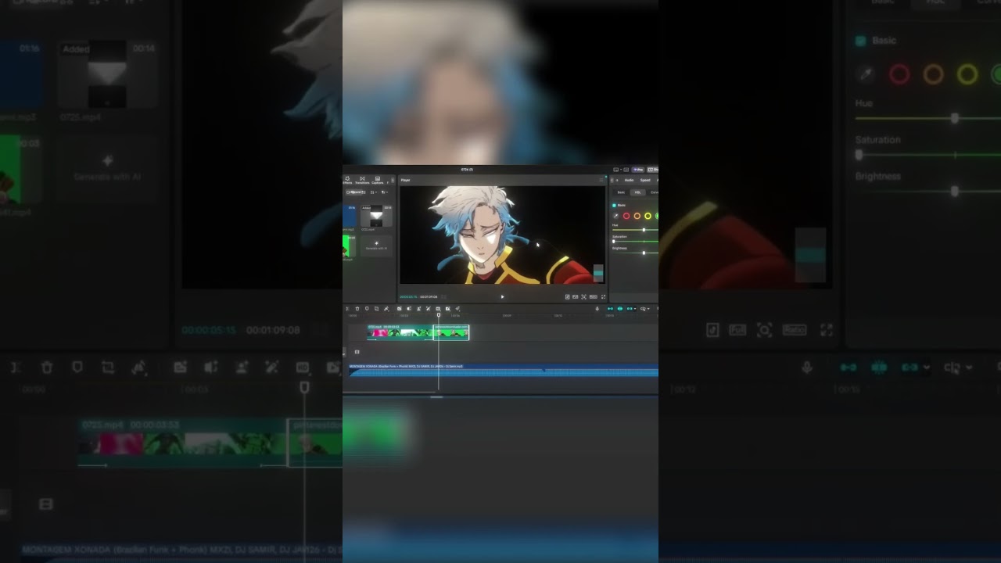The height and width of the screenshot is (563, 1001).
Task: Select the 0725.mp4 clip on the timeline
Action: (400, 332)
